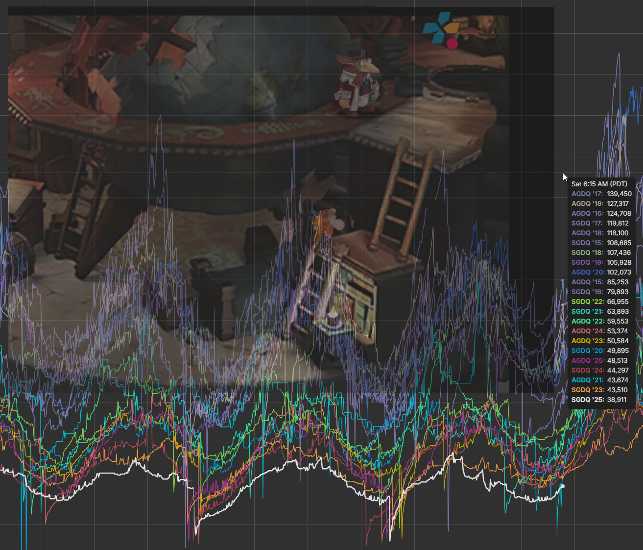Screen dimensions: 643x550
Task: Select the AGDQ '21 row showing 43,674
Action: point(600,380)
